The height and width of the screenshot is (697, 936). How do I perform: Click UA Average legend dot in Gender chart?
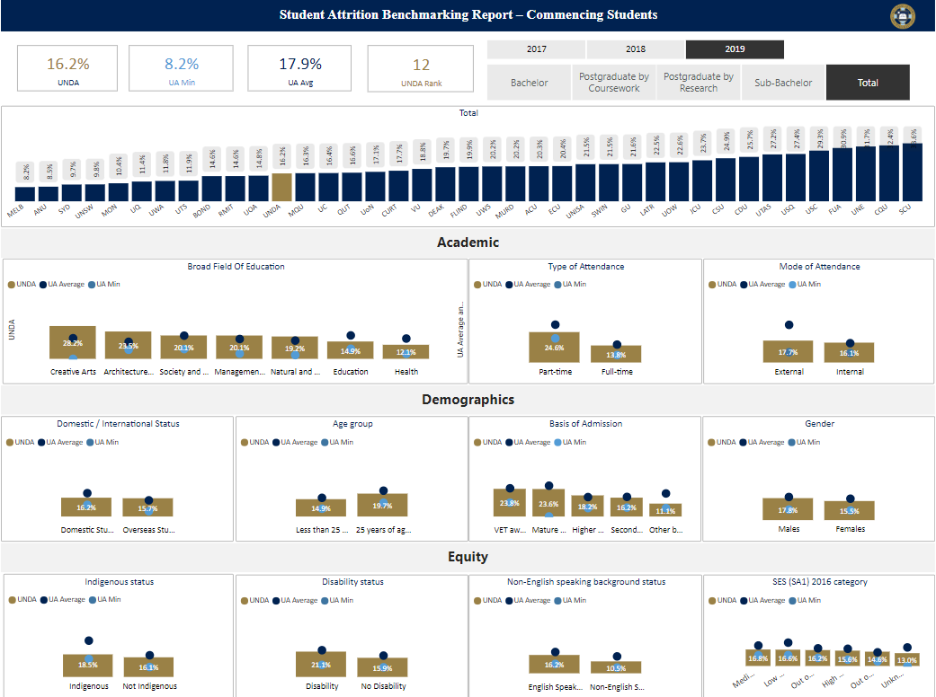tap(743, 443)
